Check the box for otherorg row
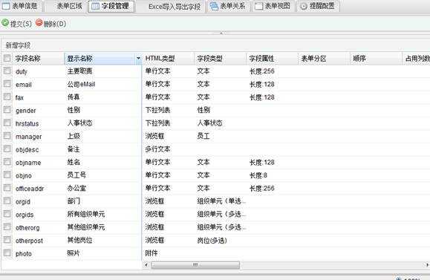The height and width of the screenshot is (280, 430). coord(7,227)
